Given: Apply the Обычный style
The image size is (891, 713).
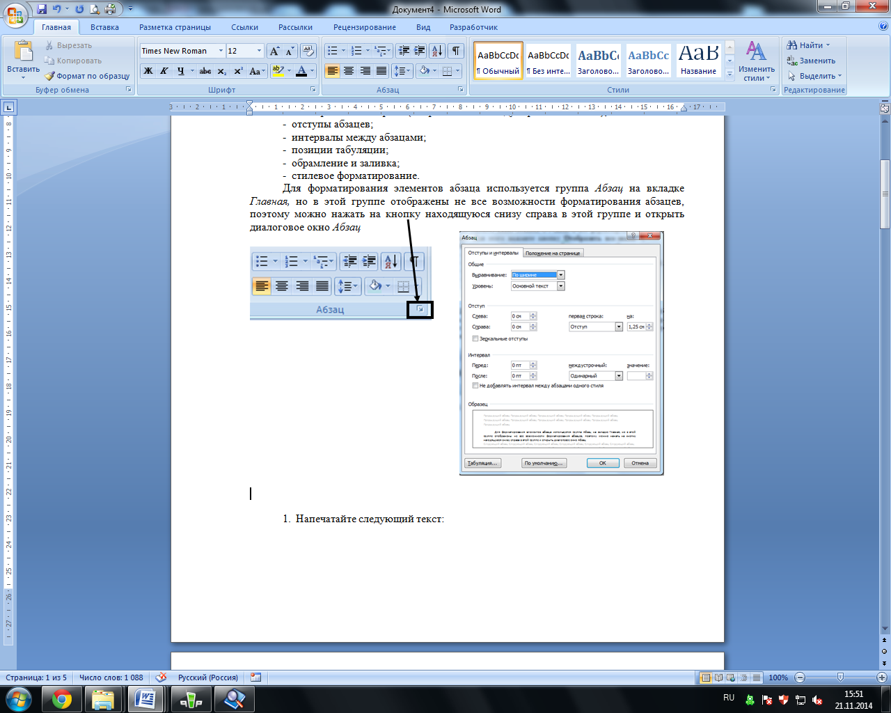Looking at the screenshot, I should point(498,61).
